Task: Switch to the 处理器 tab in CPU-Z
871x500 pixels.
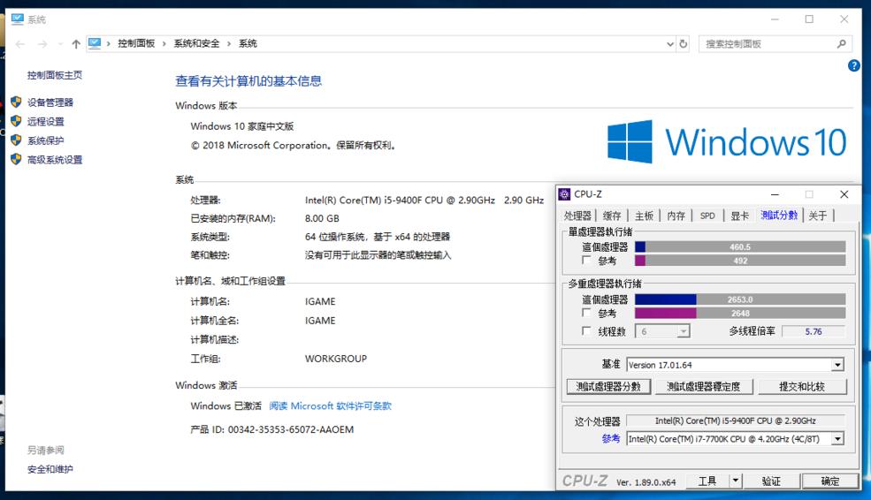Action: coord(577,216)
